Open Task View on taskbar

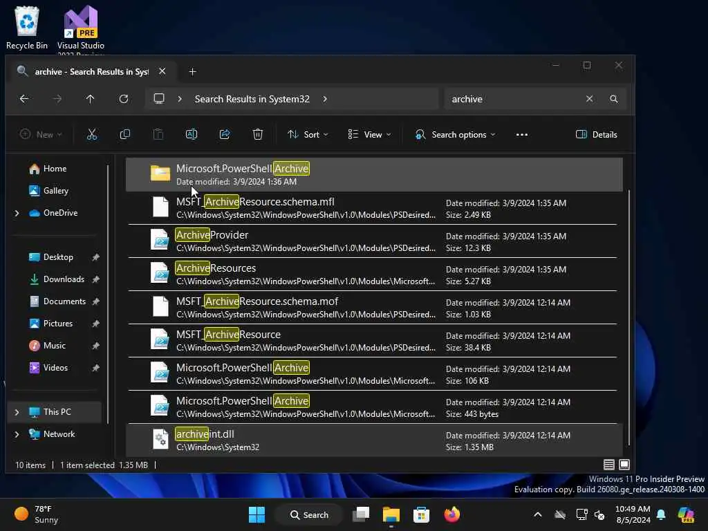click(x=361, y=514)
